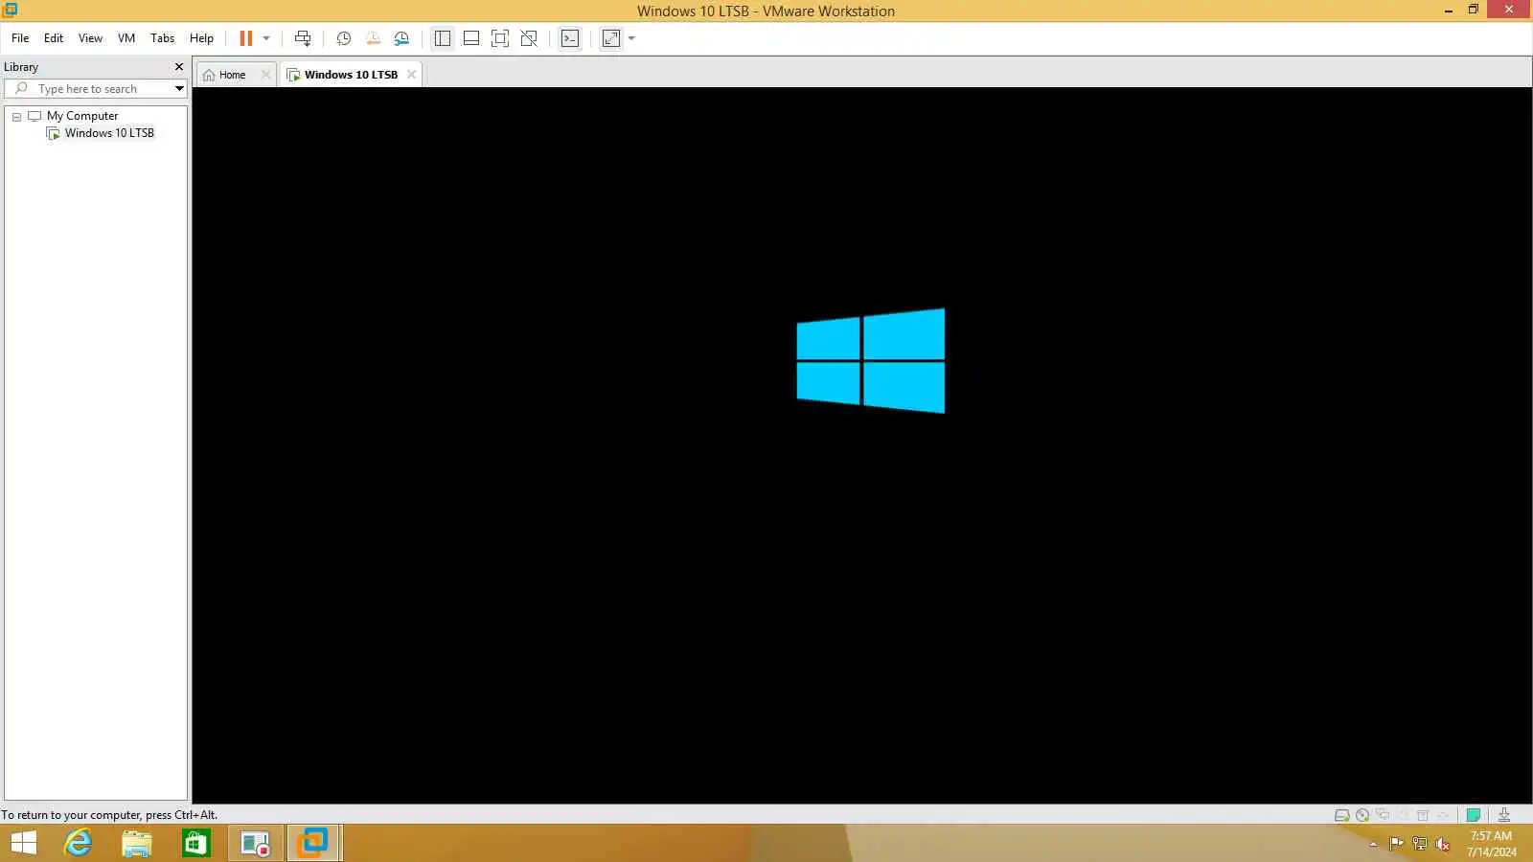The image size is (1533, 862).
Task: Click the network adapter status icon
Action: point(1383,815)
